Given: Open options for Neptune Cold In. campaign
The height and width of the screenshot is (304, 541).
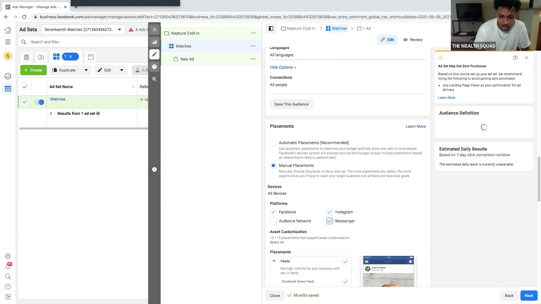Looking at the screenshot, I should (x=253, y=33).
